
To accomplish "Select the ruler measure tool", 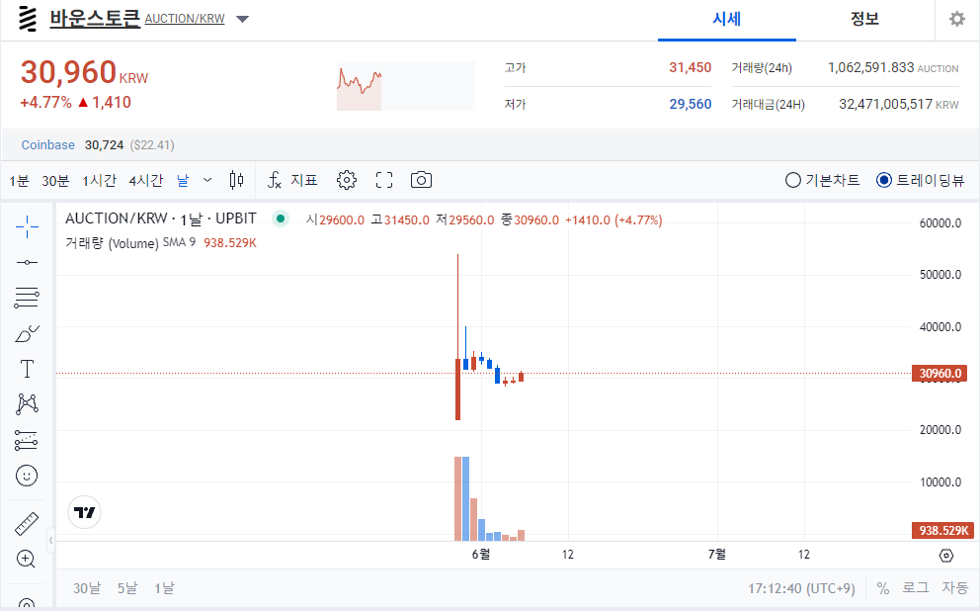I will (27, 524).
